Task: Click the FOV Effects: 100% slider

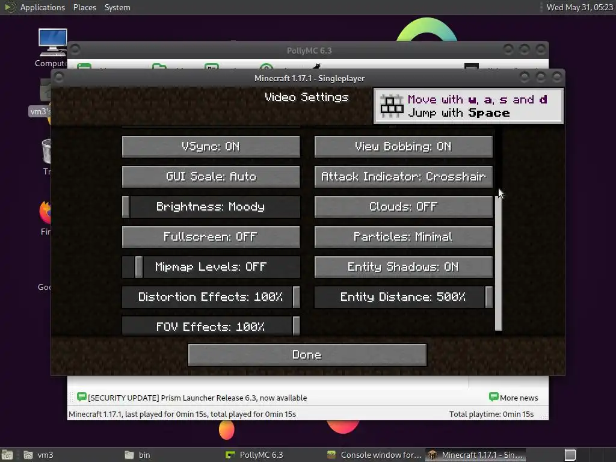Action: click(211, 326)
